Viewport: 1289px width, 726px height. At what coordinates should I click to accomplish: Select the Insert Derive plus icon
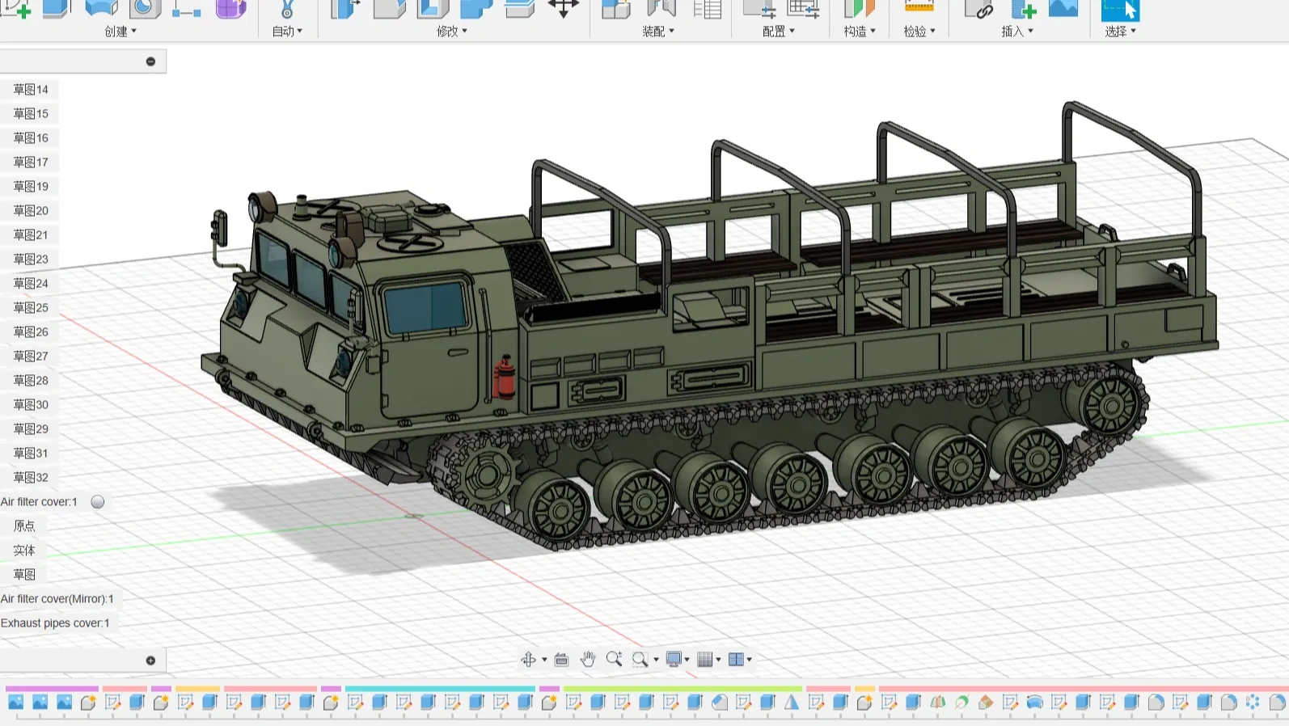click(x=1024, y=9)
